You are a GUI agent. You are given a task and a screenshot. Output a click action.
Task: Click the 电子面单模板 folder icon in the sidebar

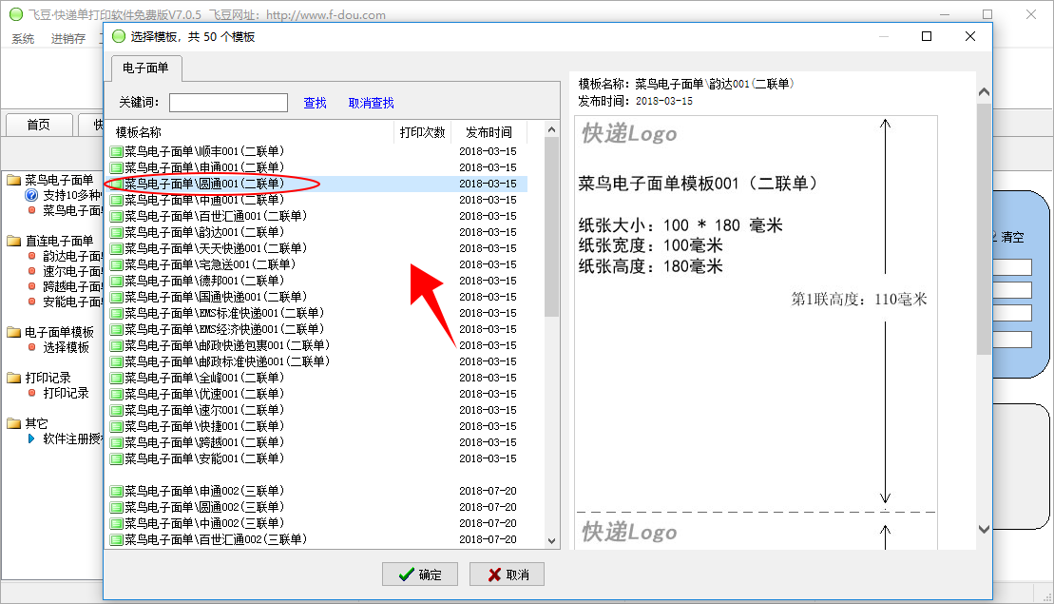tap(14, 332)
